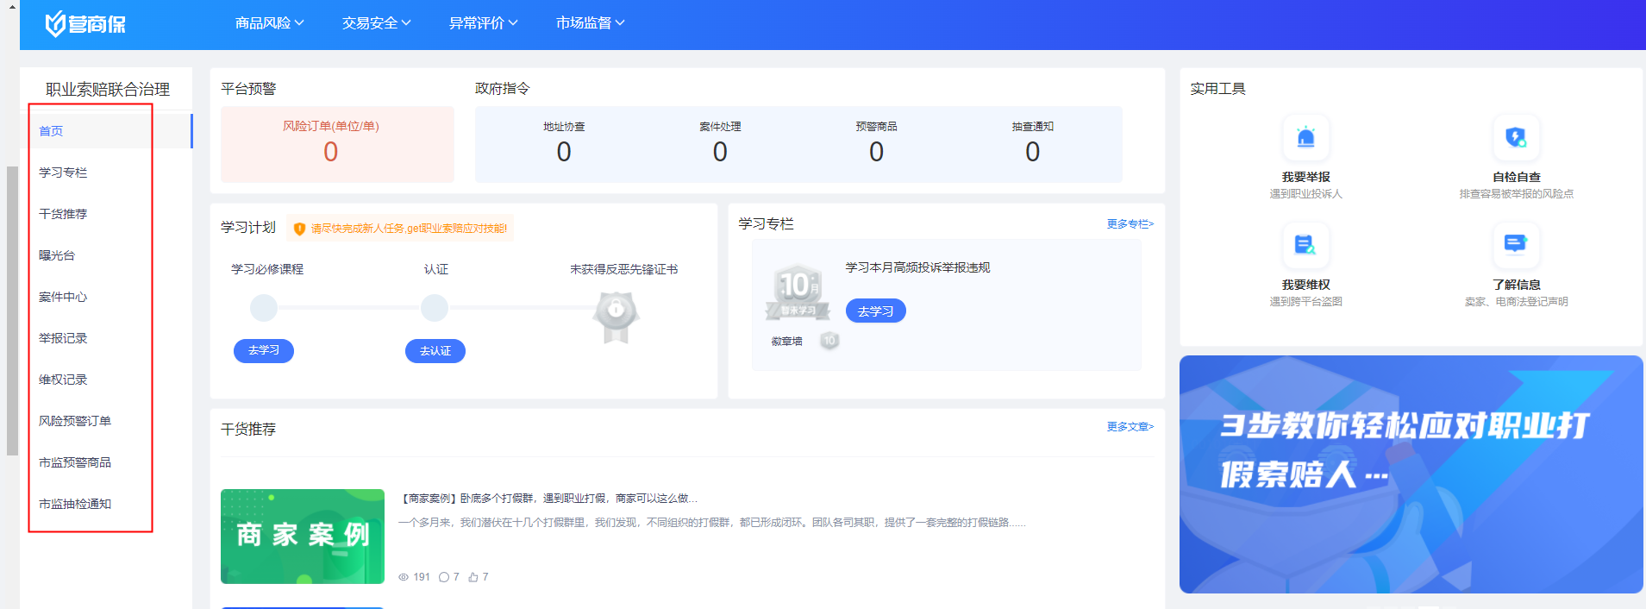Click the October badge medal image

(x=798, y=292)
